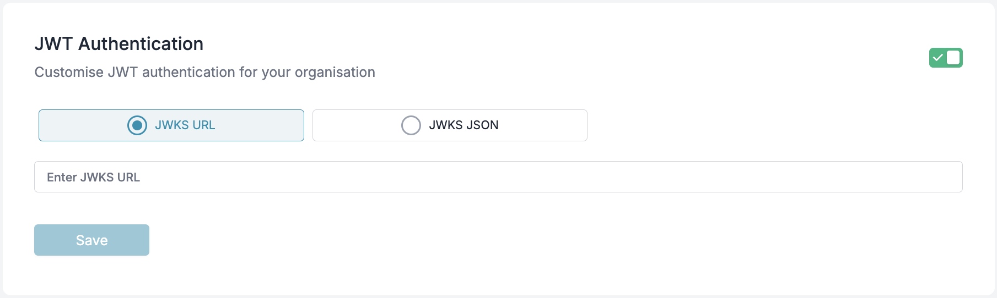Choose the JWKS JSON option card
The image size is (997, 298).
[x=450, y=125]
